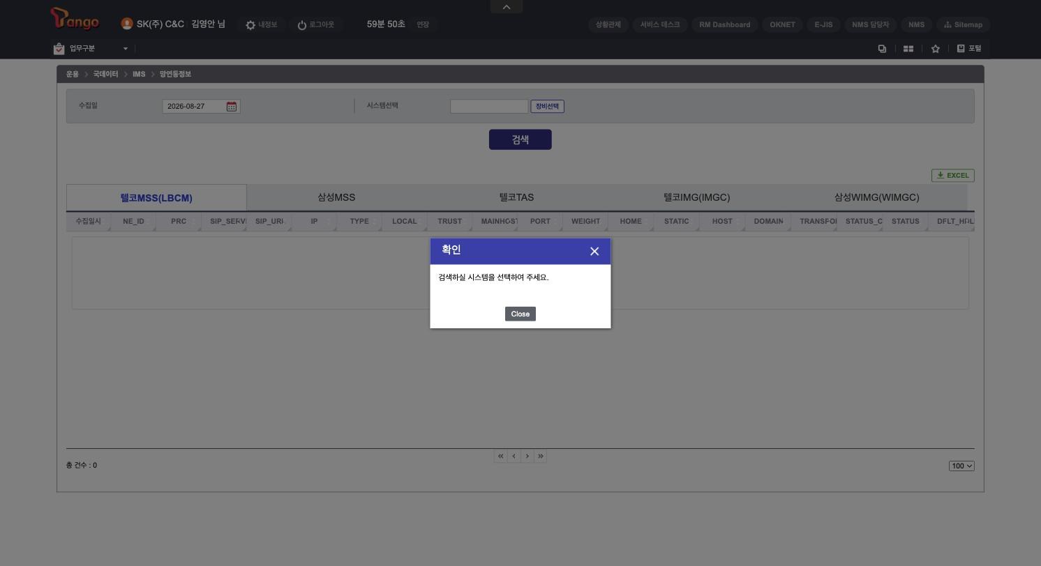This screenshot has height=566, width=1041.
Task: Sort by IP column header
Action: [x=314, y=222]
